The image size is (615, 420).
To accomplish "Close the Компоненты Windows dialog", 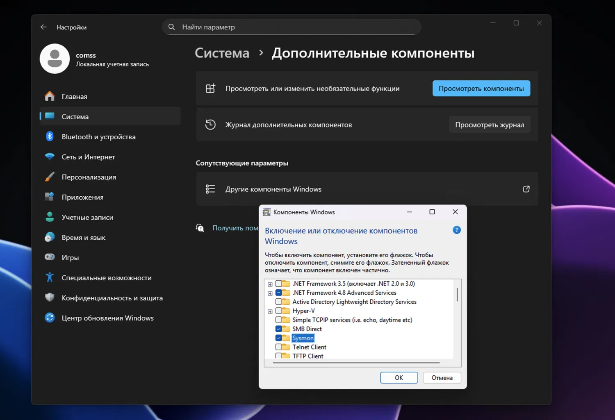I will 455,212.
